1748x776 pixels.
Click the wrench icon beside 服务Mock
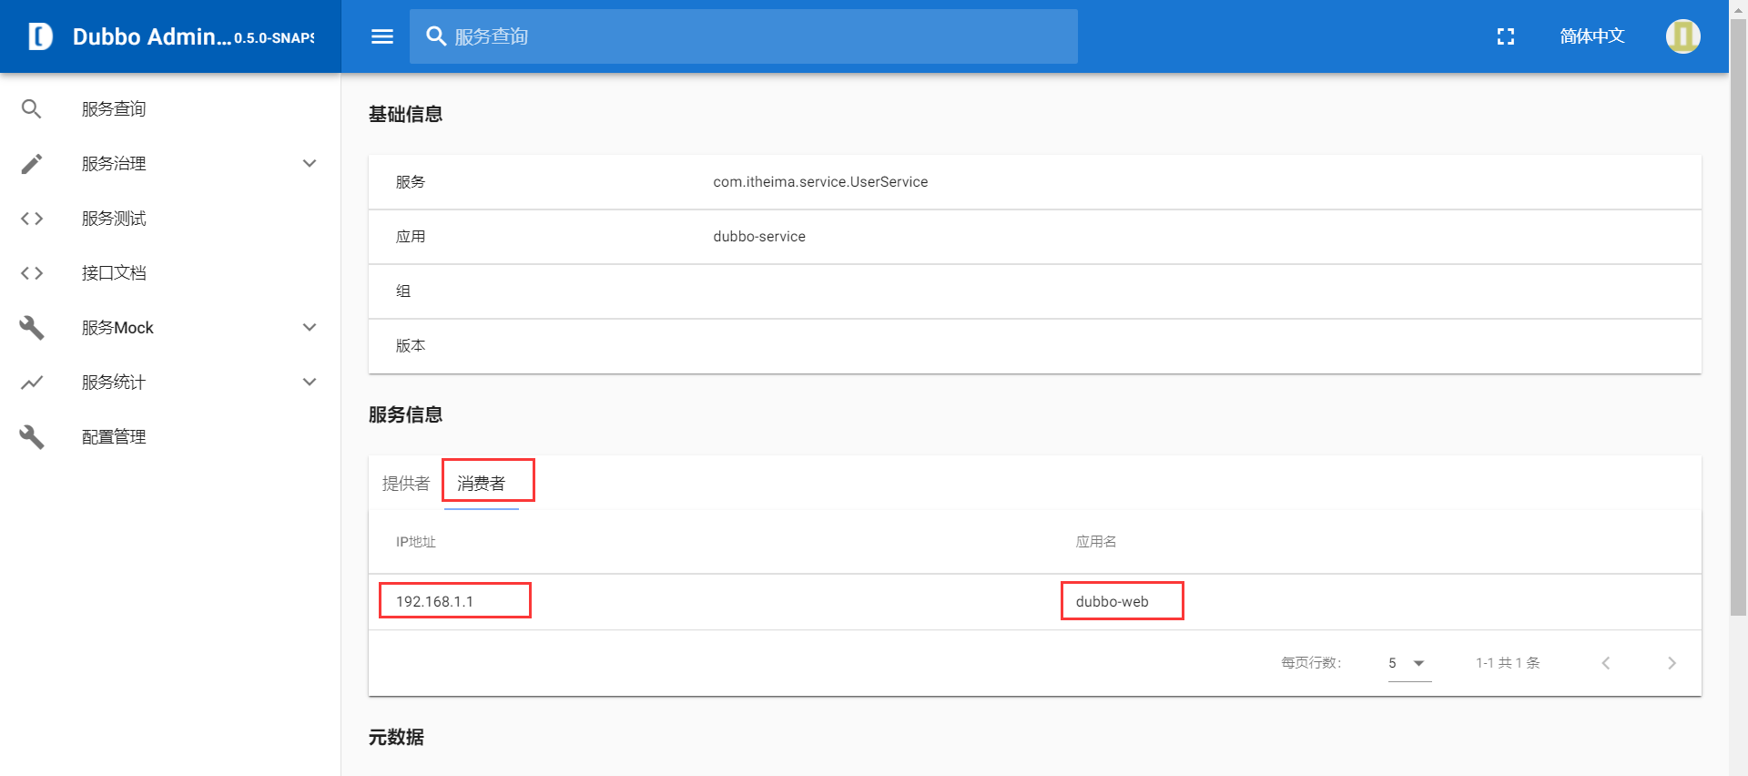point(32,328)
